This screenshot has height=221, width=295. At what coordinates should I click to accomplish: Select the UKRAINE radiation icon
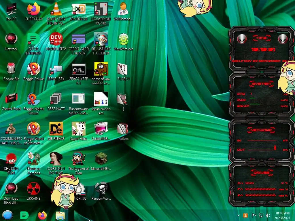(x=33, y=191)
